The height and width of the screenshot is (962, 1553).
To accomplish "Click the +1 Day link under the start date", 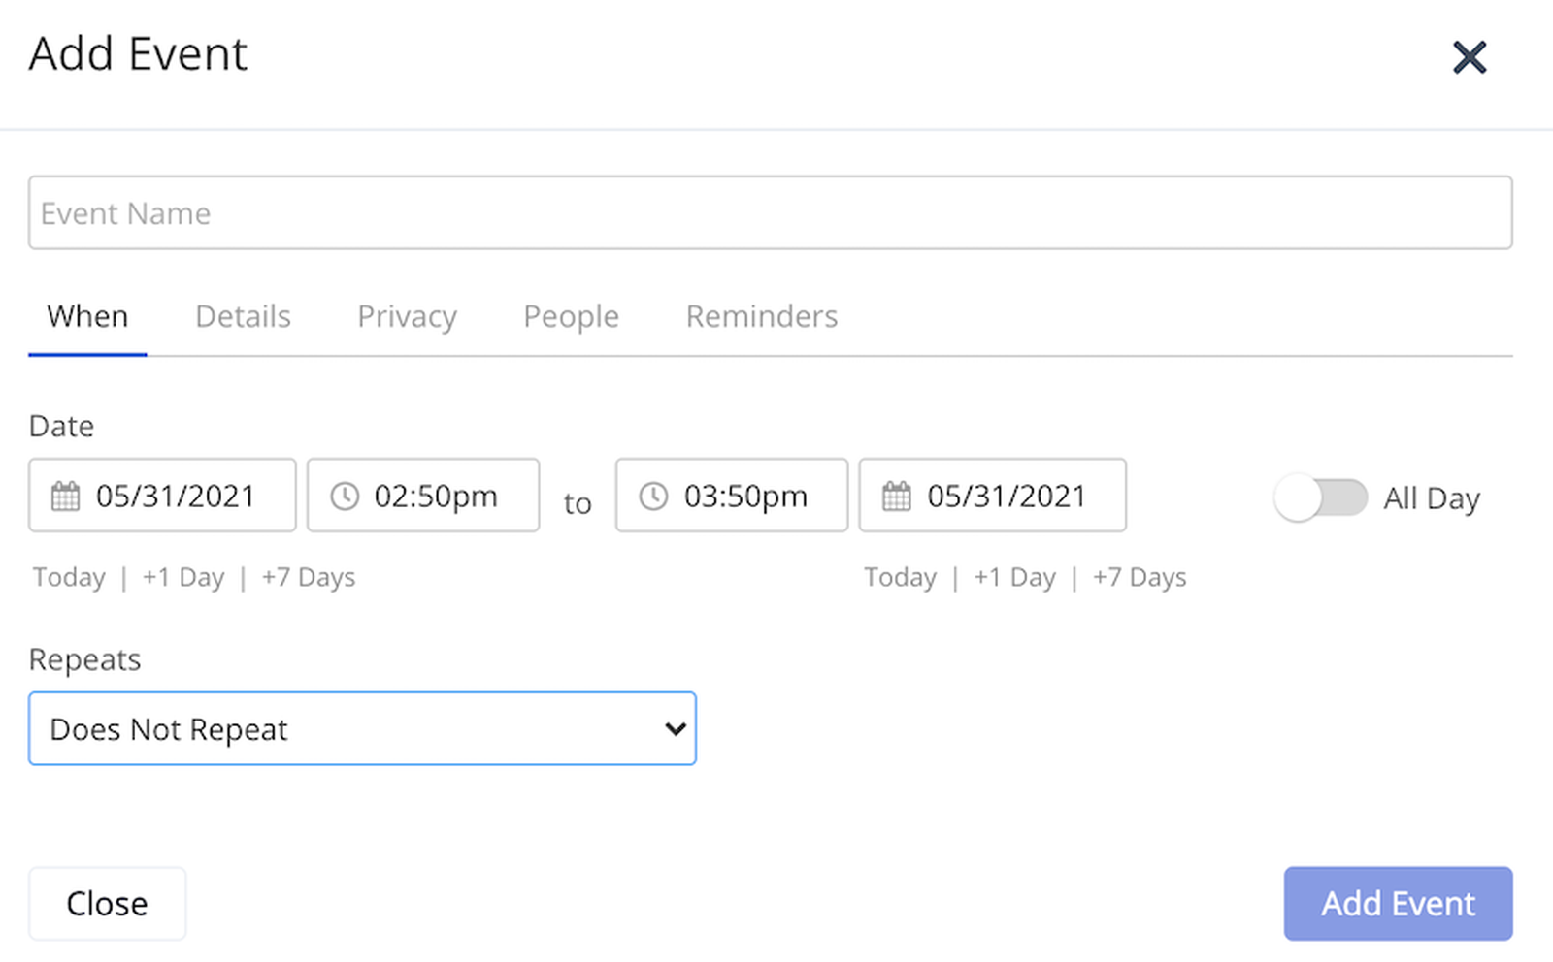I will [183, 576].
